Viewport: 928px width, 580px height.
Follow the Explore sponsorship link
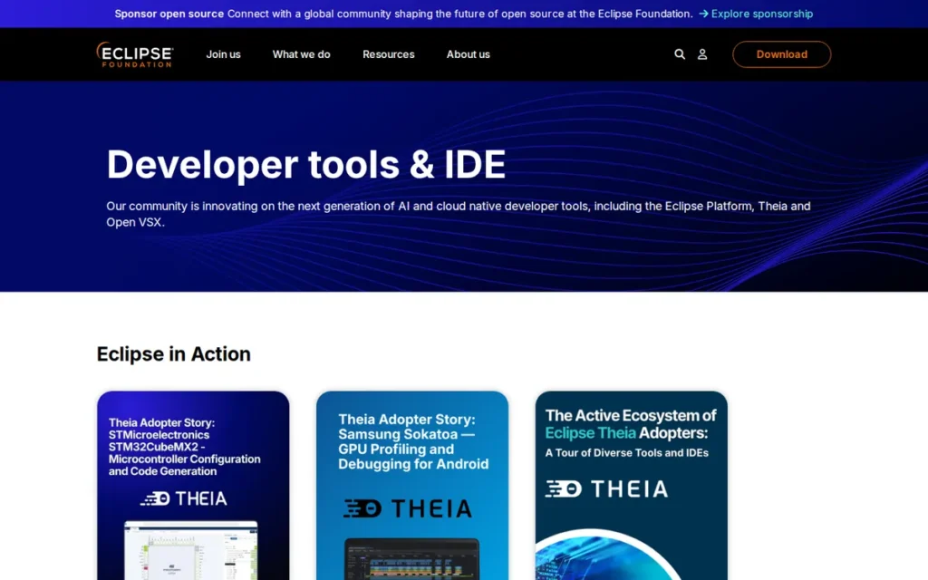[x=756, y=14]
